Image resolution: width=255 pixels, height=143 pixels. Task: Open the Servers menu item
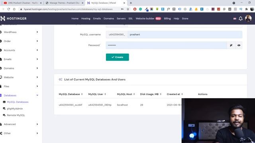pyautogui.click(x=121, y=19)
